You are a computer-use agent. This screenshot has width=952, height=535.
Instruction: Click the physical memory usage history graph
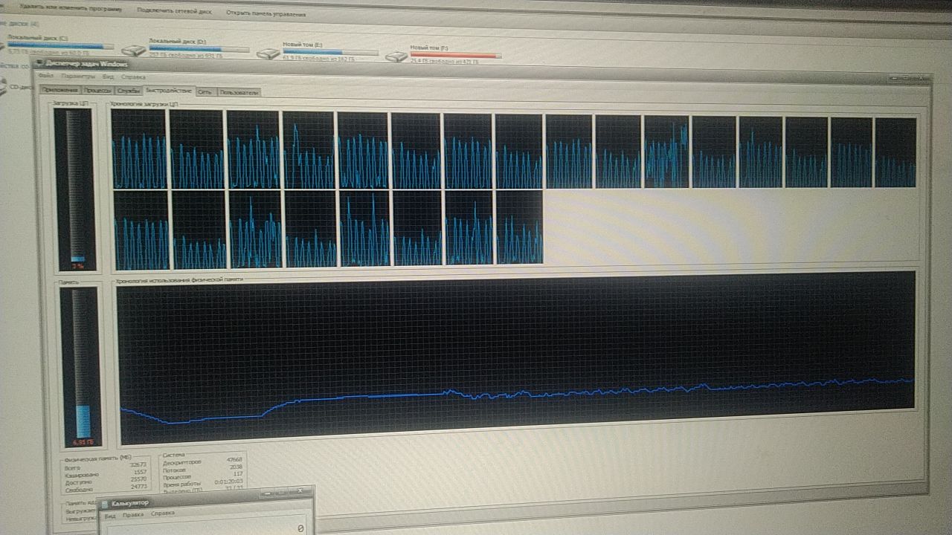click(516, 357)
